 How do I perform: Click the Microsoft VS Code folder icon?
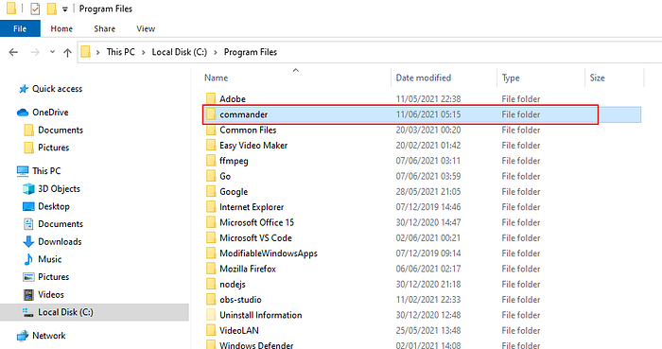tap(211, 238)
